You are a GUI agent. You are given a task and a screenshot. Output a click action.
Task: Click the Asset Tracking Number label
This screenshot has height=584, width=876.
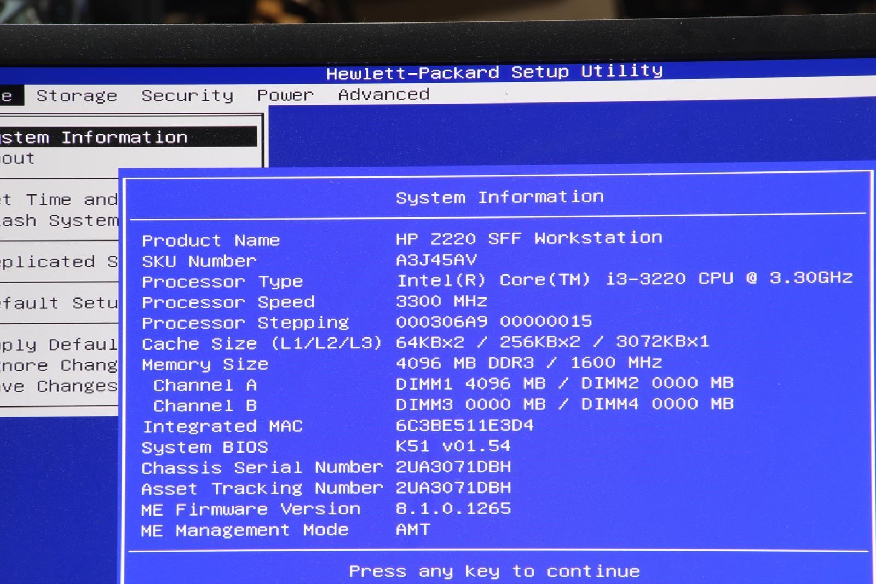pyautogui.click(x=262, y=489)
